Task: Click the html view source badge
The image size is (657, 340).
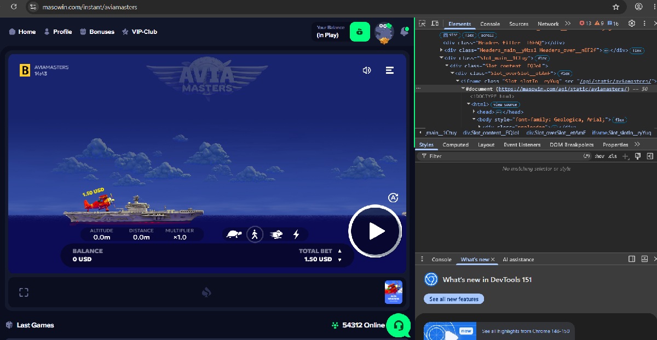Action: click(x=505, y=104)
